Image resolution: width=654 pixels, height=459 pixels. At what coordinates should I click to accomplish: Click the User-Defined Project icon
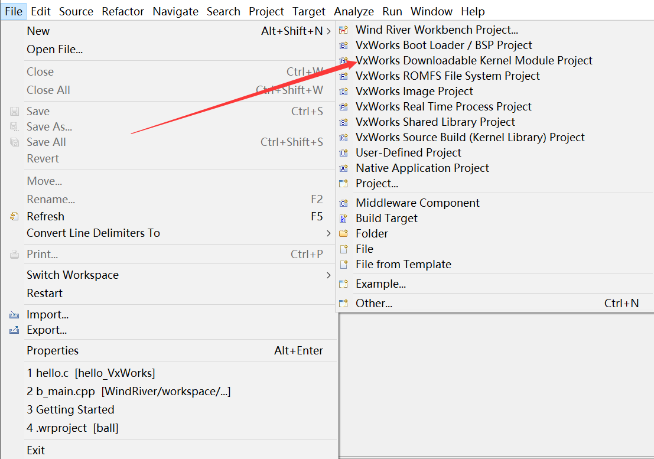pyautogui.click(x=343, y=153)
